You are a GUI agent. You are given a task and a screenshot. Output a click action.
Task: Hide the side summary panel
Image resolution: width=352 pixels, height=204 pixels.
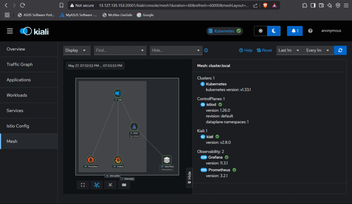click(x=189, y=178)
